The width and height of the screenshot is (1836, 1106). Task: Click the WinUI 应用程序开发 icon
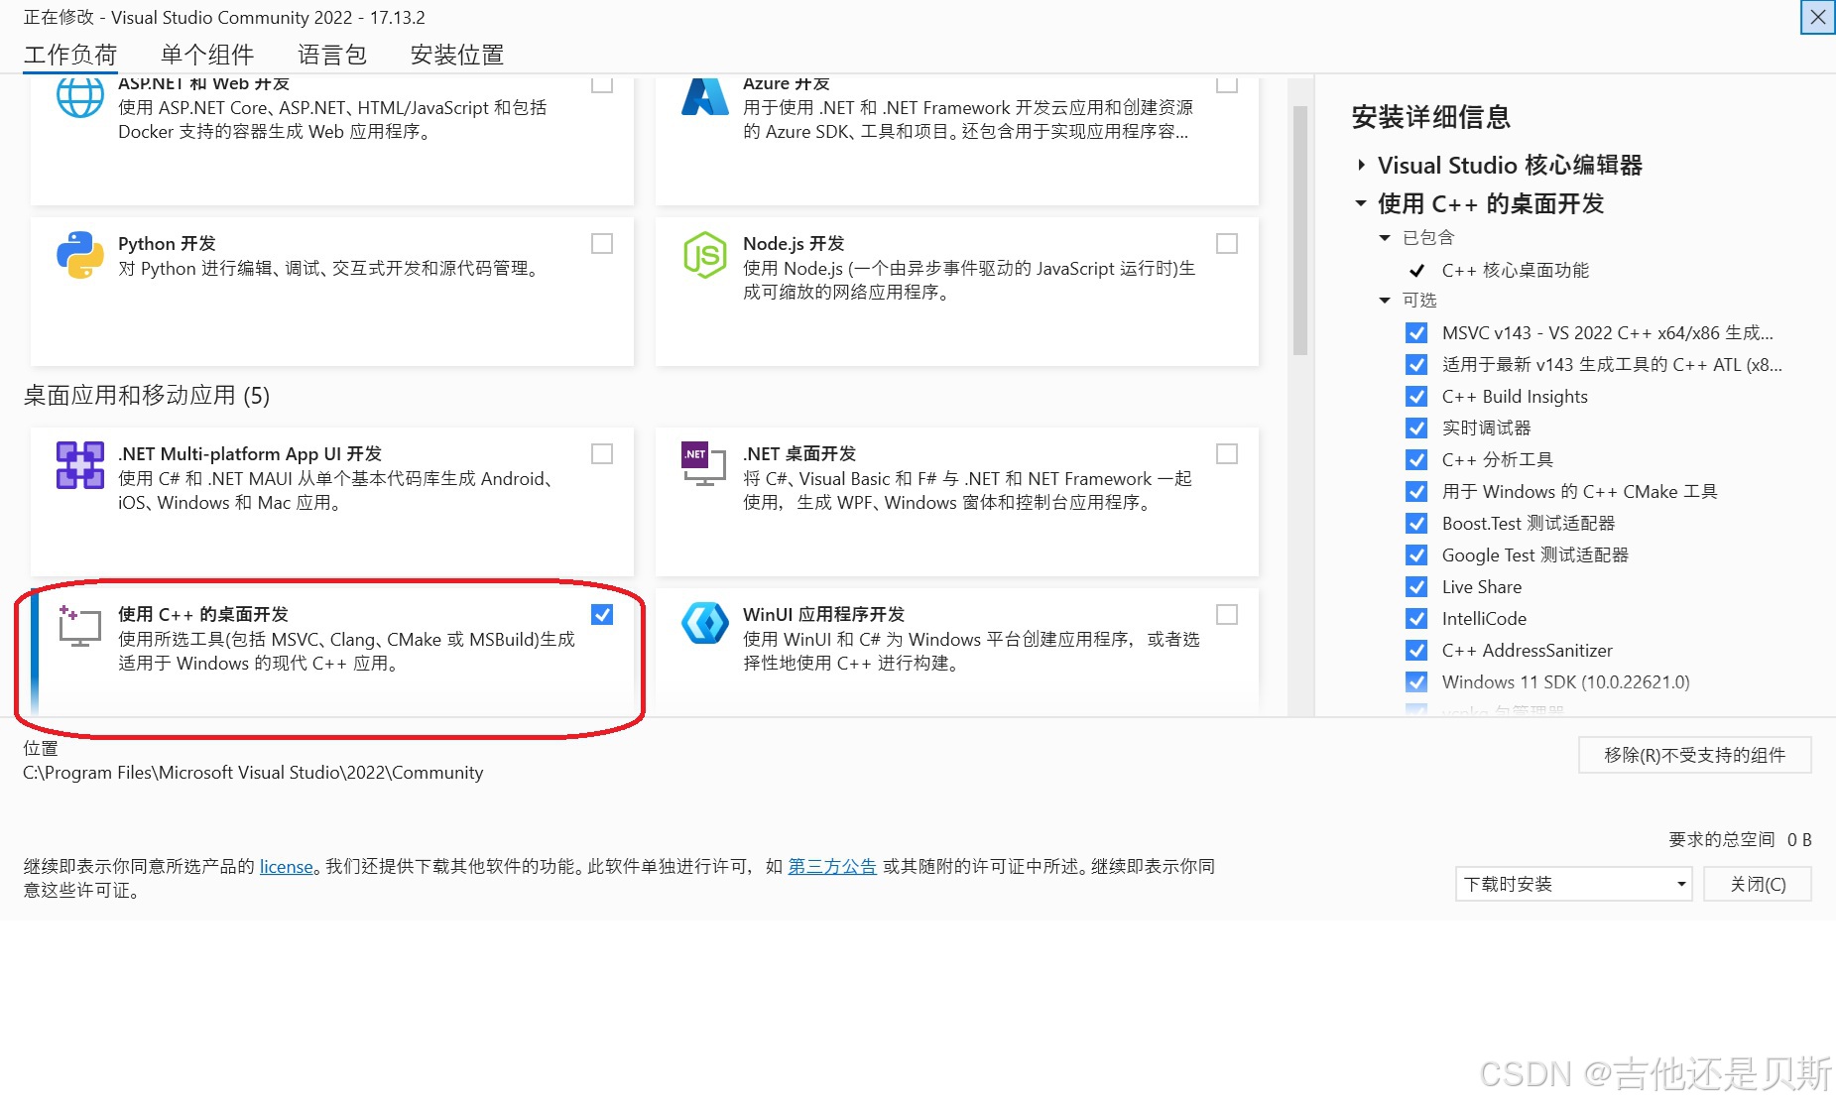point(703,625)
